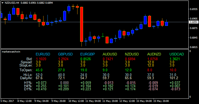
Task: Click the 10 May 12:00 time label
Action: point(76,101)
